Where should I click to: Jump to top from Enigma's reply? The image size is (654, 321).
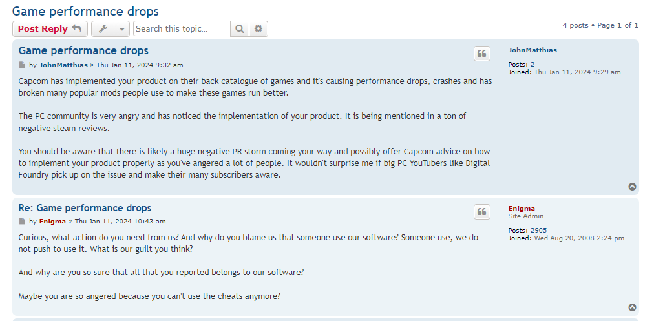632,307
